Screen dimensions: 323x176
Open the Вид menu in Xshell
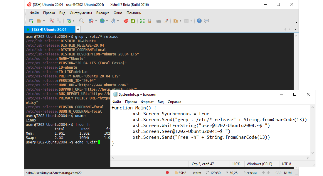[x=62, y=13]
